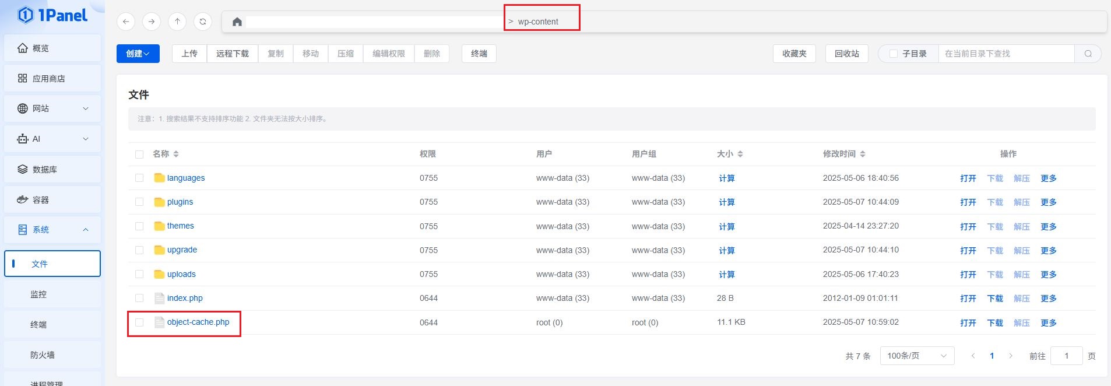Select 监控 monitoring in the sidebar
This screenshot has width=1111, height=386.
point(52,294)
